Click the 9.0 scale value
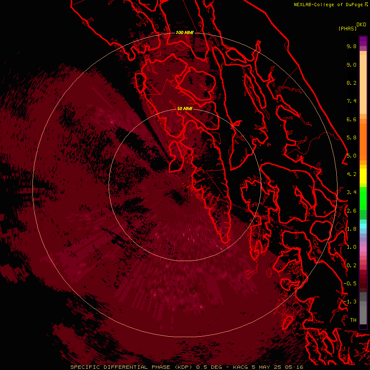 [x=351, y=65]
